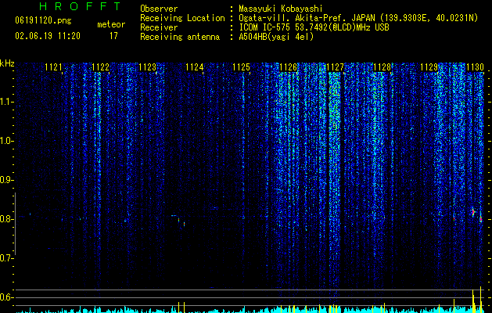Click the 1.1 kHz axis tick label

coord(6,102)
